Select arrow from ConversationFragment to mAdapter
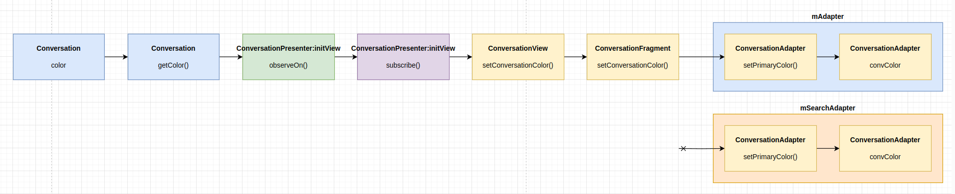Viewport: 955px width, 194px height. [x=702, y=57]
